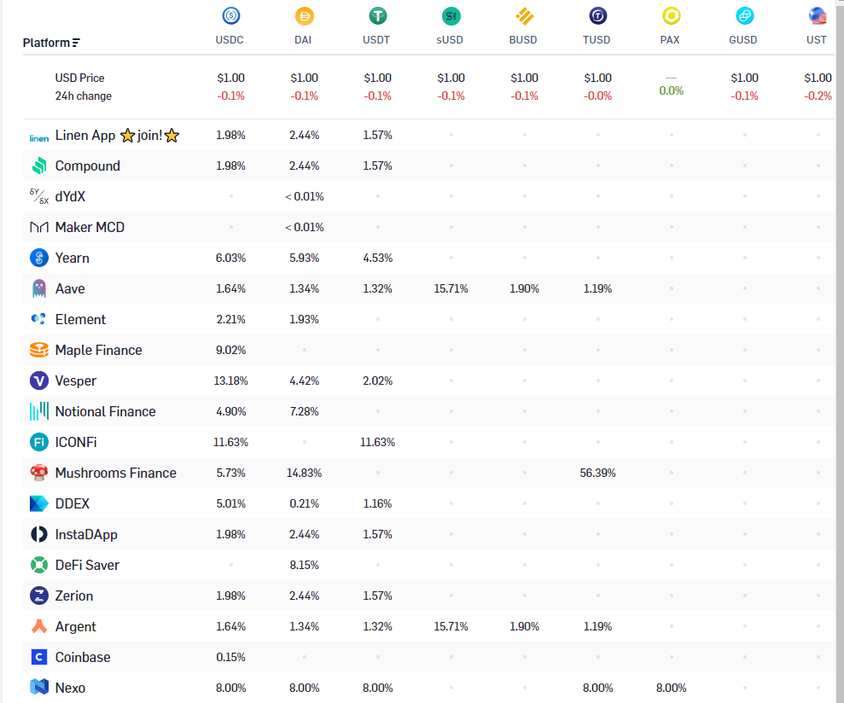Viewport: 844px width, 703px height.
Task: Click the DeFi Saver logo icon
Action: point(38,565)
